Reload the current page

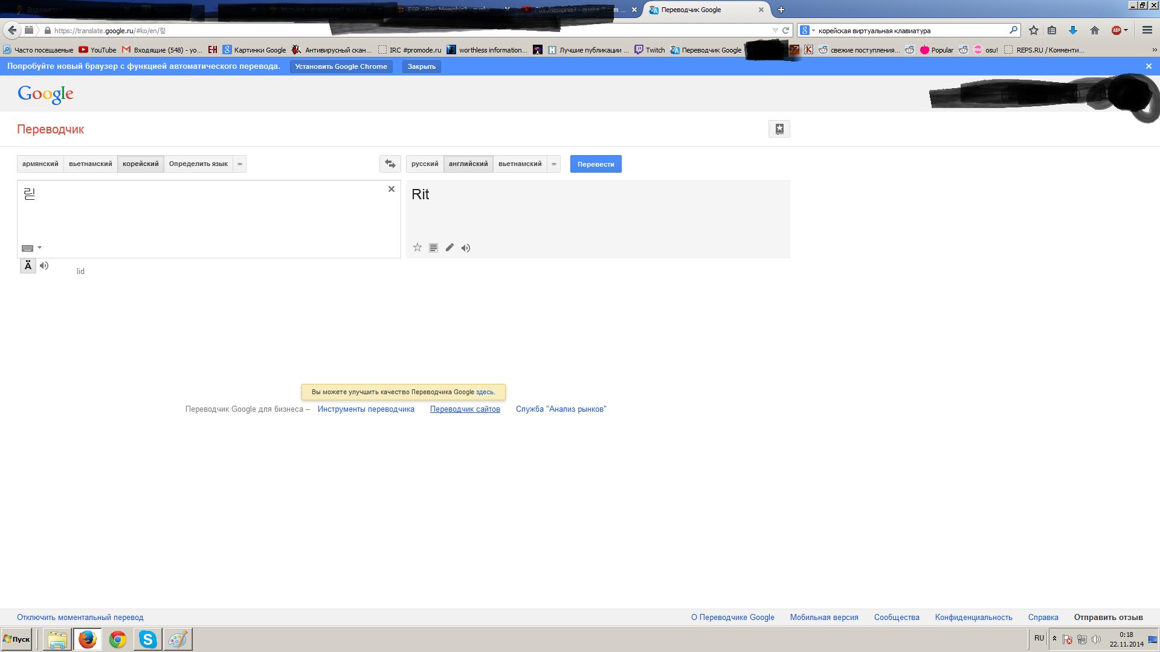tap(786, 30)
